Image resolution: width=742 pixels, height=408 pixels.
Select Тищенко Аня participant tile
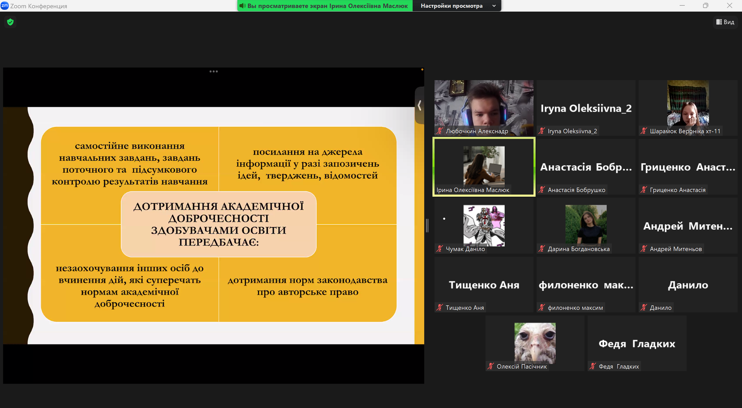(x=484, y=285)
